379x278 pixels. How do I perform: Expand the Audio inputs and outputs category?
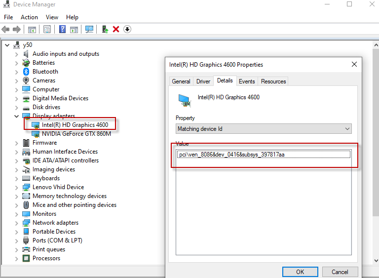click(x=16, y=54)
